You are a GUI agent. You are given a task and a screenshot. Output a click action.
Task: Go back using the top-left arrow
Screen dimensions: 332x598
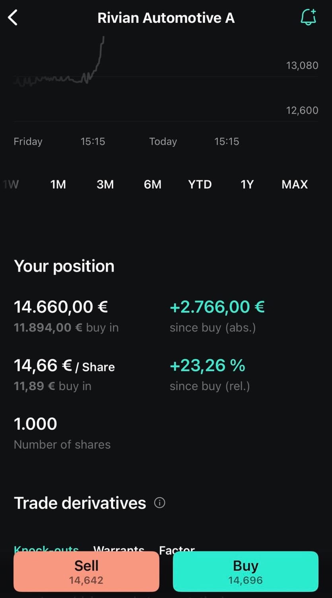tap(13, 18)
